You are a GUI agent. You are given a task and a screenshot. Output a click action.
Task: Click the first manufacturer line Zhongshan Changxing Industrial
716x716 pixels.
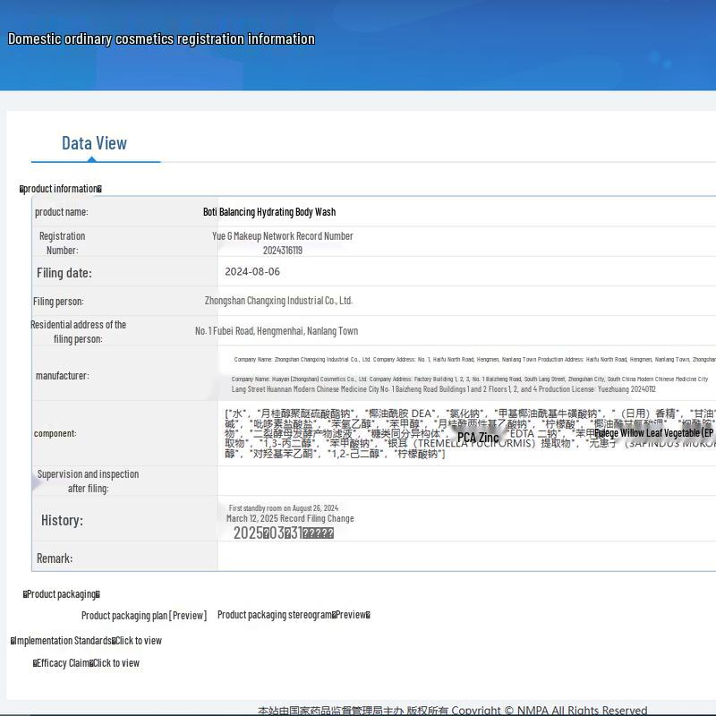tap(475, 360)
